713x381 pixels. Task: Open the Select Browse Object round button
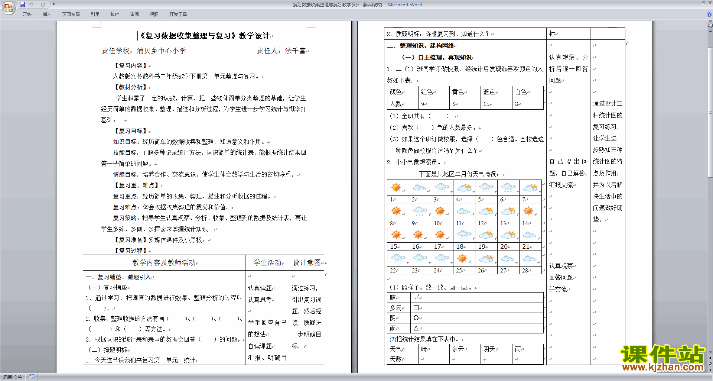click(x=710, y=364)
